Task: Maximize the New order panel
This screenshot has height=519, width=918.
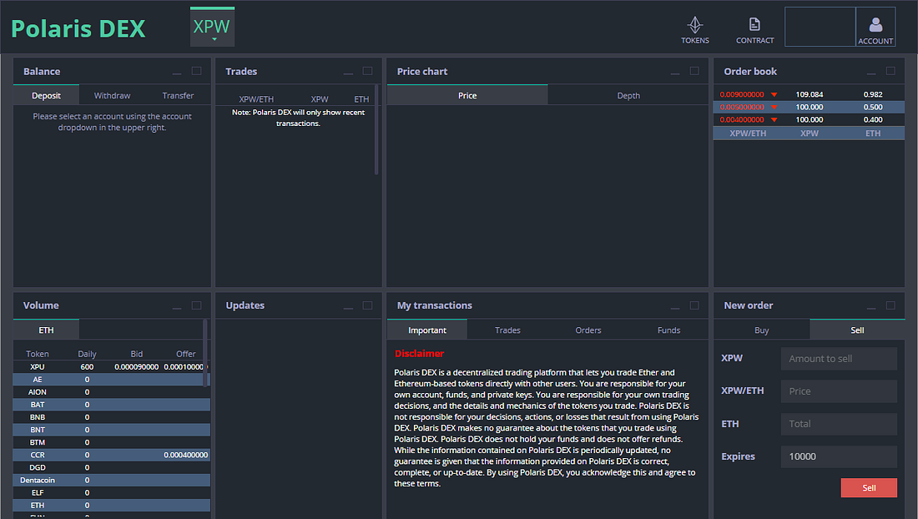Action: pyautogui.click(x=890, y=305)
